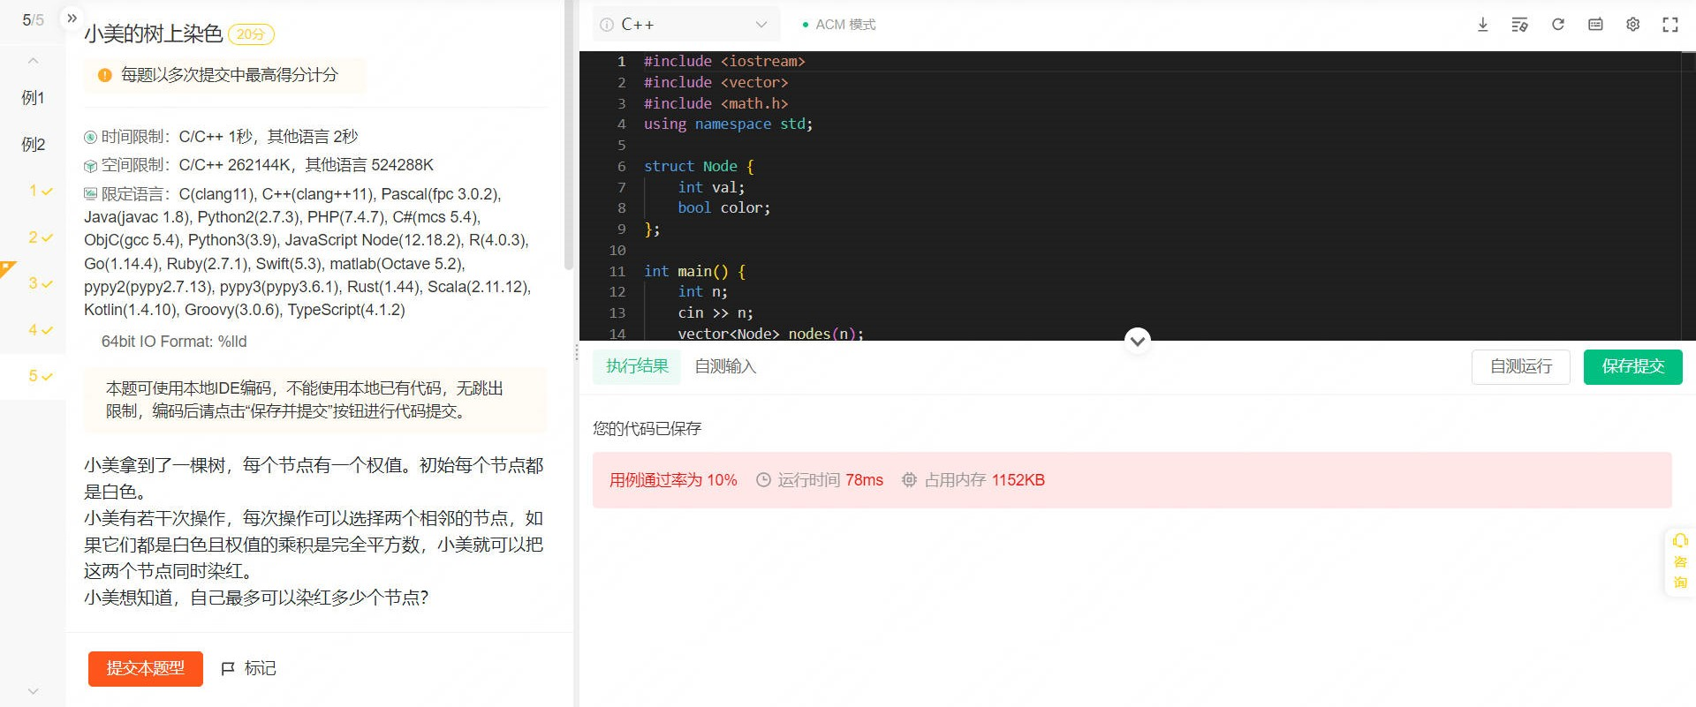Click the '您的代码已保存' message
Screen dimensions: 1696x707
click(x=647, y=429)
